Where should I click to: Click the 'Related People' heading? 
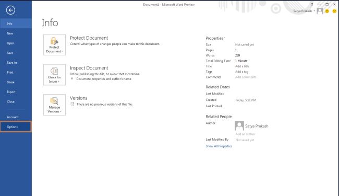(x=219, y=117)
